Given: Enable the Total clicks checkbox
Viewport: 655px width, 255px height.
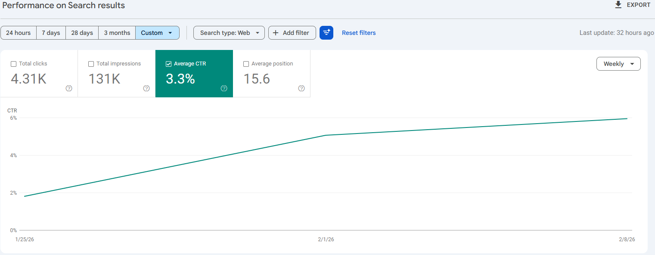Looking at the screenshot, I should tap(13, 63).
